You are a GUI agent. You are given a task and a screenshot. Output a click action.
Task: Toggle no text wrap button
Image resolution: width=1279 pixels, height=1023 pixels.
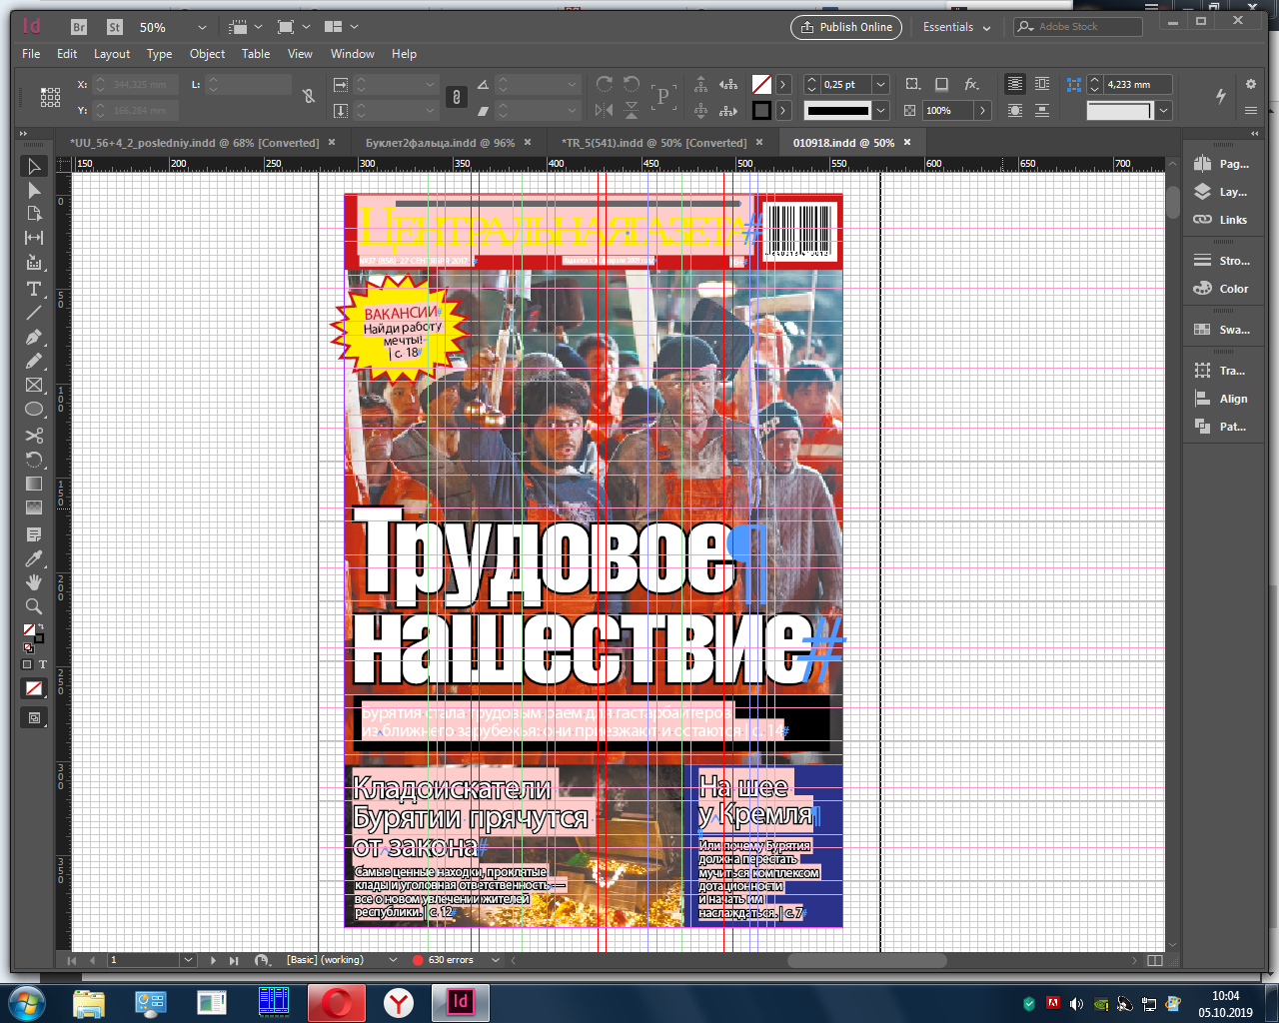pyautogui.click(x=1015, y=85)
